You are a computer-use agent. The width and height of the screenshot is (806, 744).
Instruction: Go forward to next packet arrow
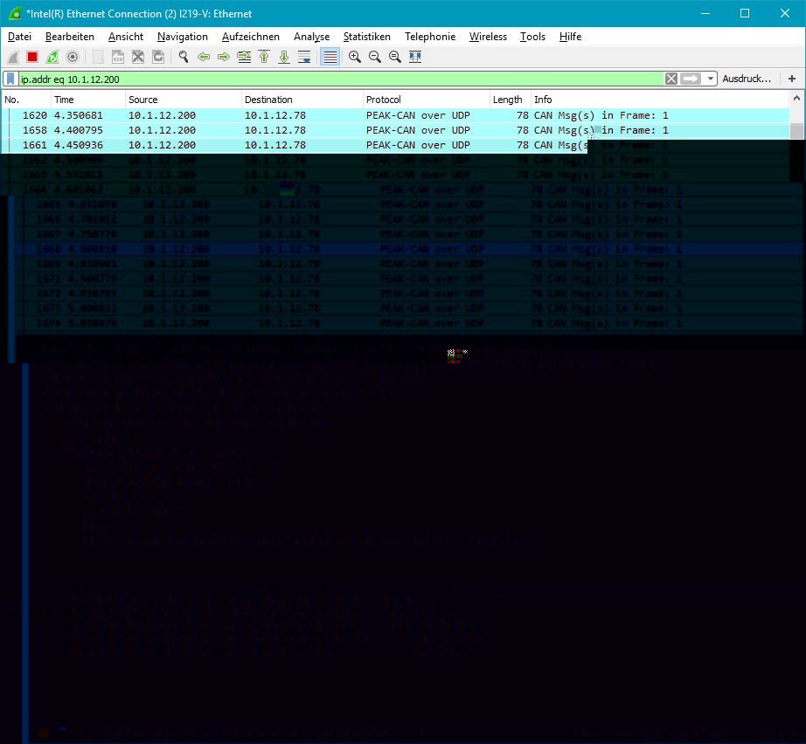pyautogui.click(x=224, y=57)
